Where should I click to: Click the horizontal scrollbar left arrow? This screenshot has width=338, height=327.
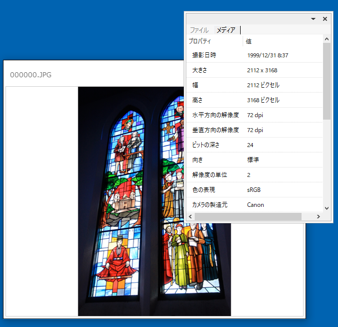click(x=190, y=216)
